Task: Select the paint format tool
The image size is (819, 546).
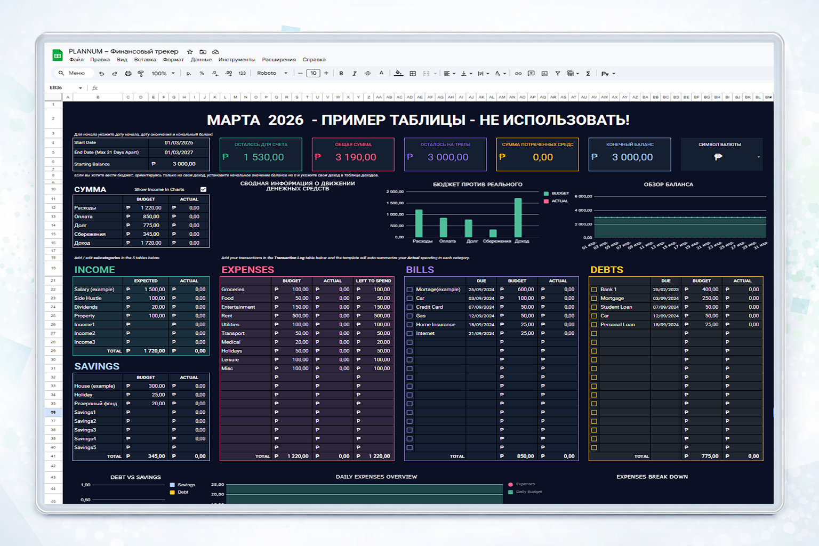Action: point(140,73)
